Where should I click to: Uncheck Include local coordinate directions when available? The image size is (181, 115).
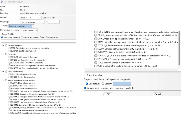tap(85, 88)
